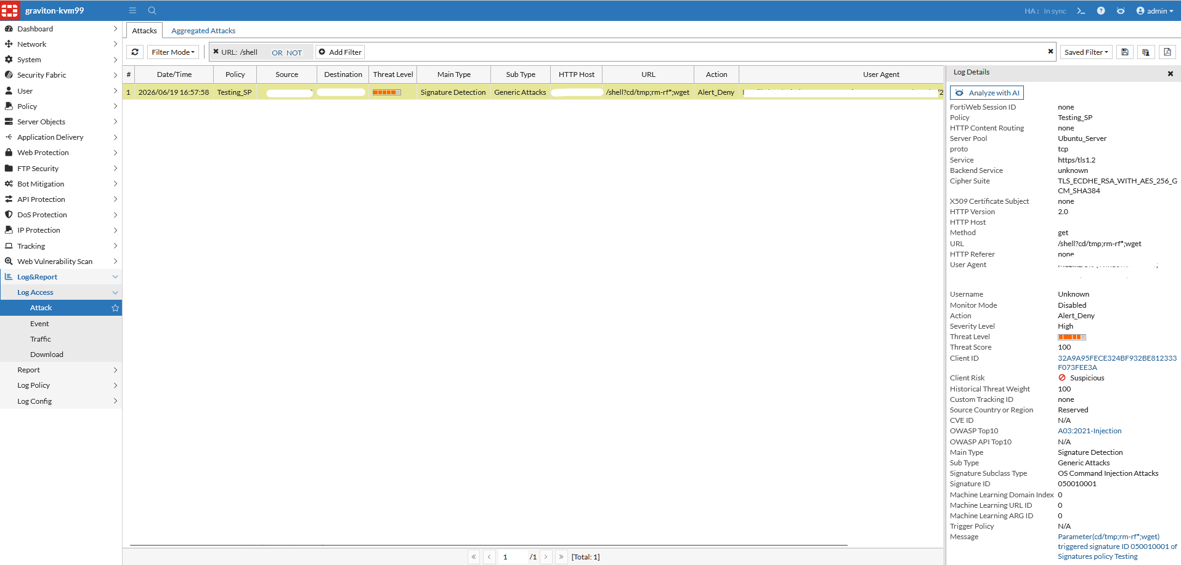Open the Saved Filter dropdown

click(x=1086, y=52)
